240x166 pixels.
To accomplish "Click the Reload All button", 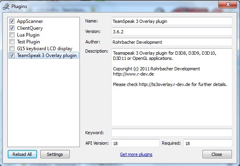I will click(x=22, y=154).
